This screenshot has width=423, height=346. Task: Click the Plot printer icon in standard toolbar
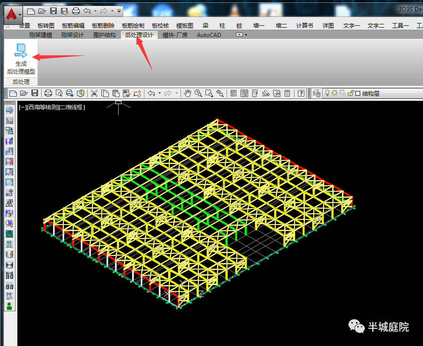coord(48,93)
